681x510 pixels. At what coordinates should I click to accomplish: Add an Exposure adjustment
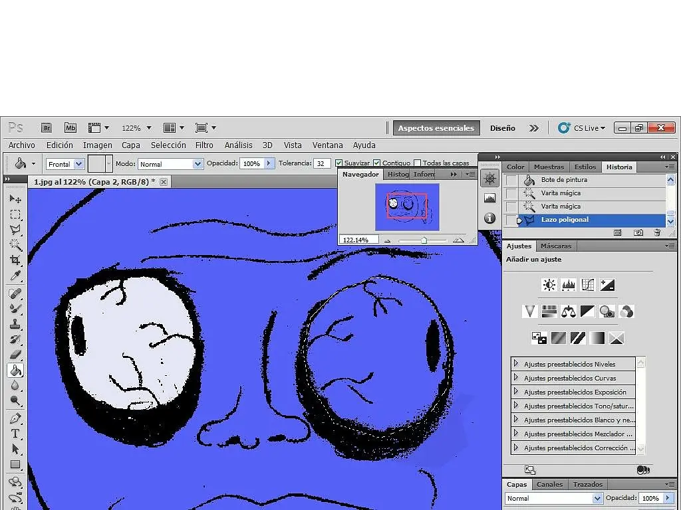(x=607, y=285)
